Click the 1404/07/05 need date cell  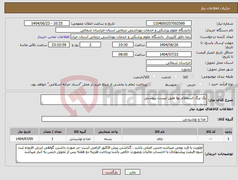point(24,139)
